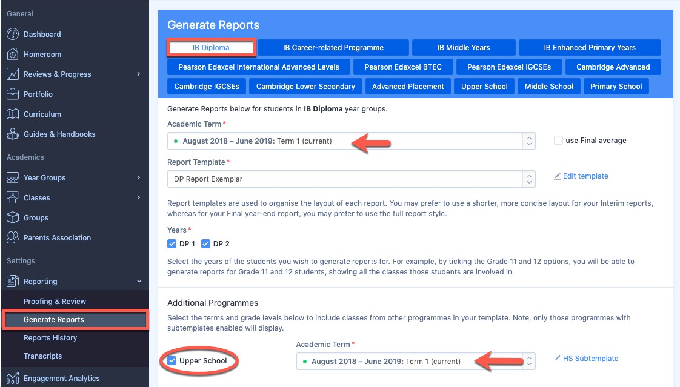Image resolution: width=680 pixels, height=387 pixels.
Task: Open Proofing & Review in sidebar
Action: click(x=55, y=301)
